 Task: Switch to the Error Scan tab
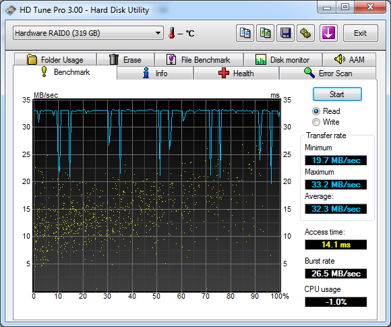click(x=328, y=73)
